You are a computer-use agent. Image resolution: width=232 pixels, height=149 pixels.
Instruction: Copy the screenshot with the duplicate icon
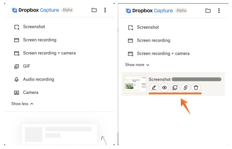coord(175,88)
